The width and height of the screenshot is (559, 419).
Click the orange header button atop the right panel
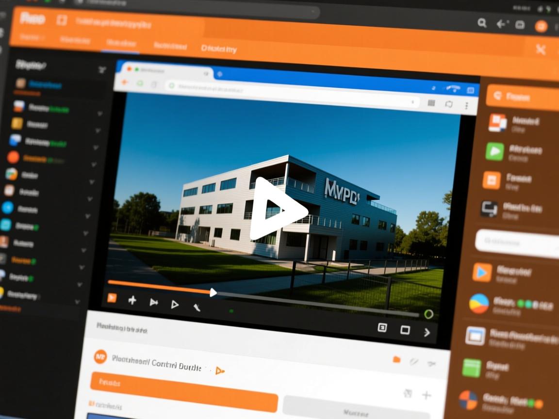[522, 97]
